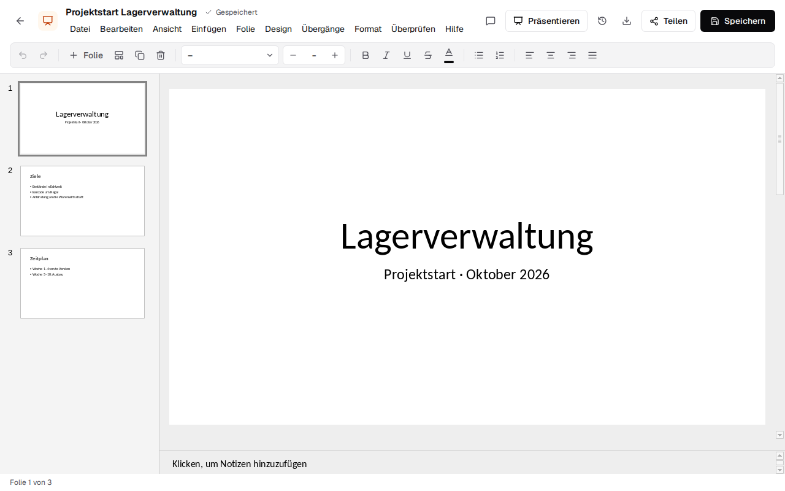
Task: Click the slide area vertical scrollbar thumb
Action: 780,139
